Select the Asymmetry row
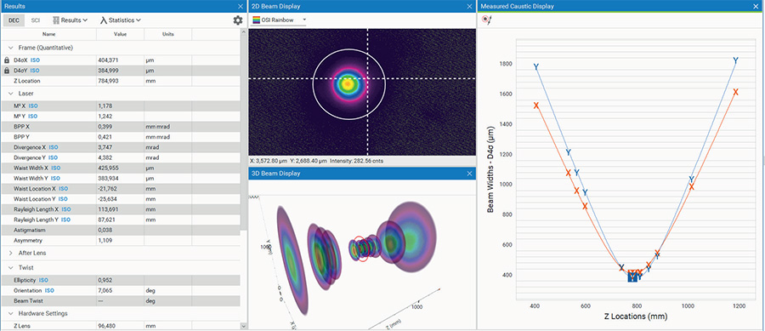765x331 pixels. [121, 241]
